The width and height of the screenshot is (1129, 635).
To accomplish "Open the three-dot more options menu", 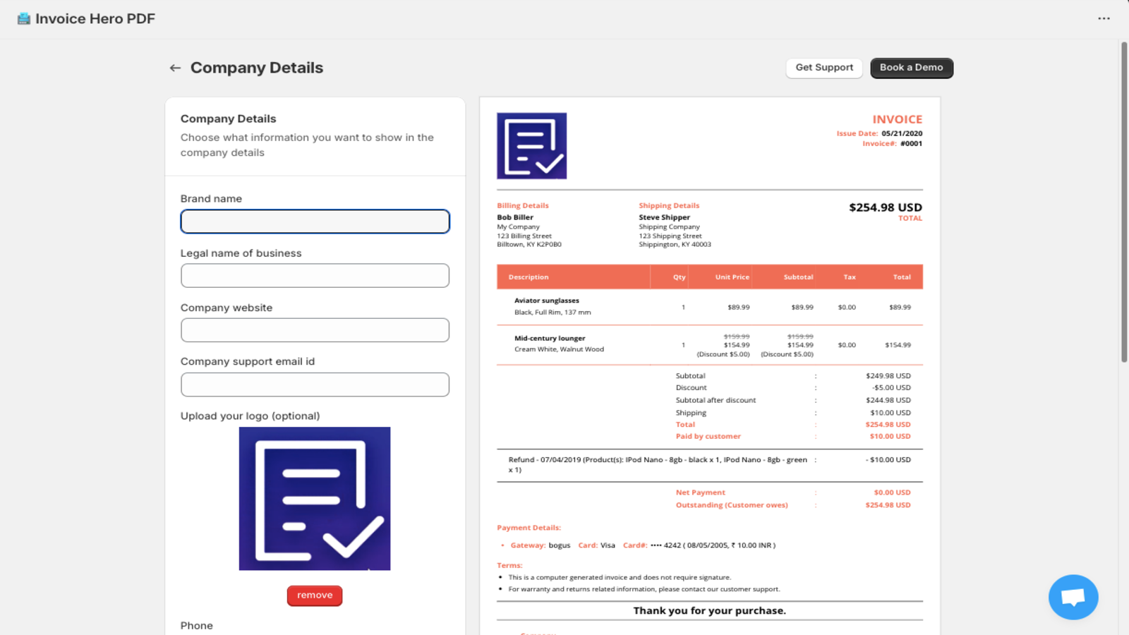I will click(x=1104, y=18).
